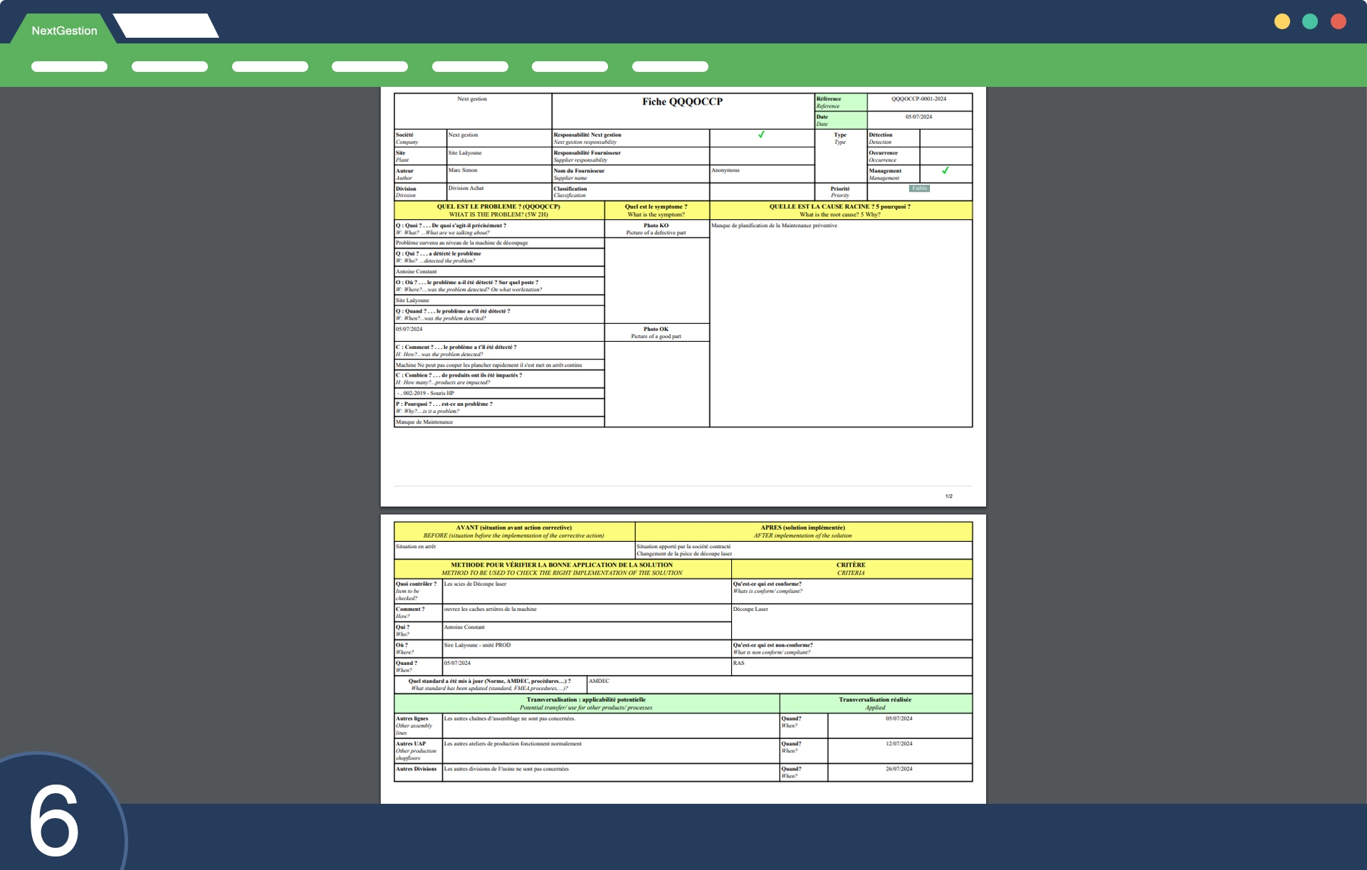Click the Fiche QQQOCCP title
The image size is (1367, 870).
click(682, 102)
